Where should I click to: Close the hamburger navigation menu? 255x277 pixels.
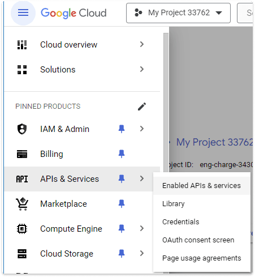23,13
